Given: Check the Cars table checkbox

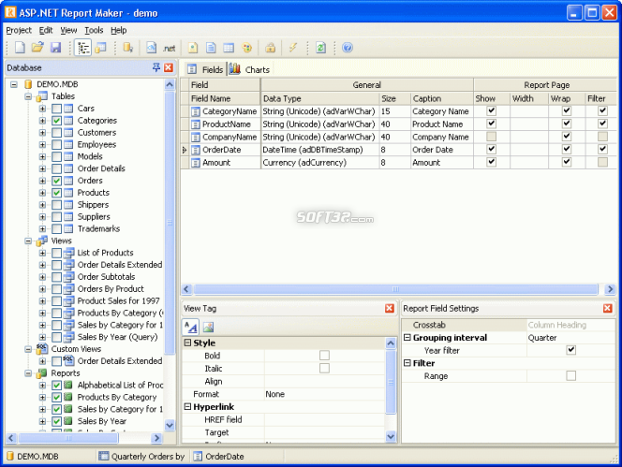Looking at the screenshot, I should pyautogui.click(x=57, y=109).
